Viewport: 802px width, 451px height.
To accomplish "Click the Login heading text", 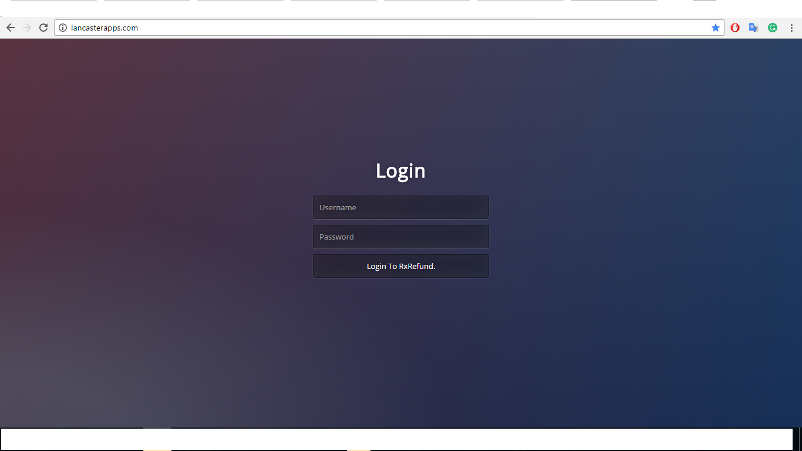I will click(x=400, y=171).
